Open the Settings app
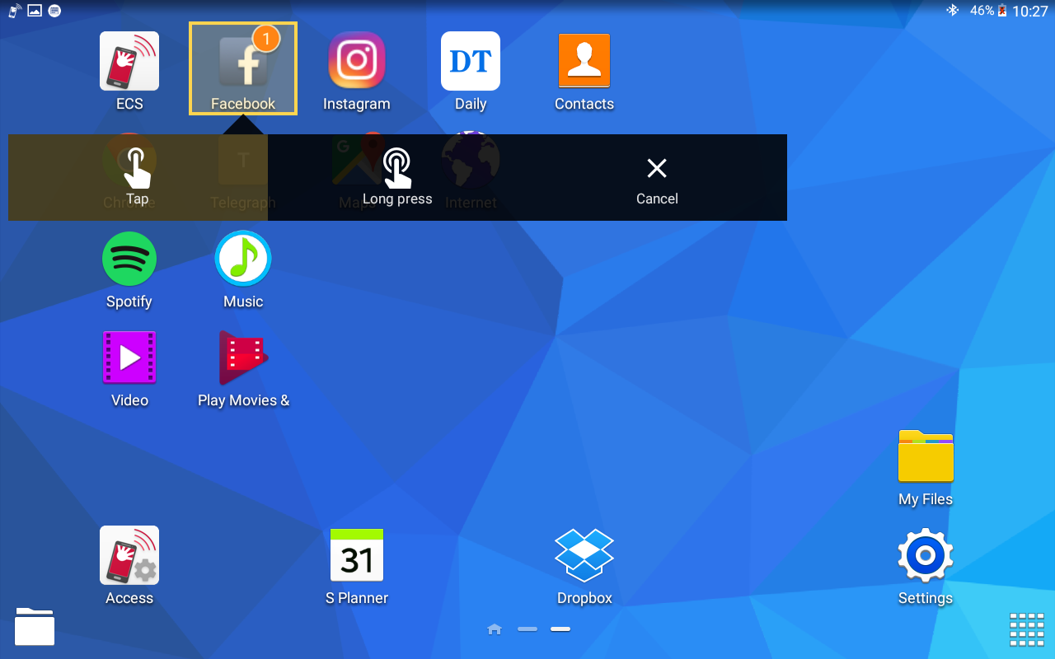Image resolution: width=1055 pixels, height=659 pixels. [926, 566]
